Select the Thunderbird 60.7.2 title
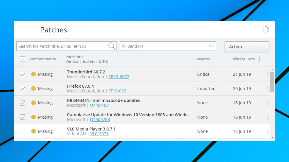This screenshot has height=162, width=289. pyautogui.click(x=86, y=72)
